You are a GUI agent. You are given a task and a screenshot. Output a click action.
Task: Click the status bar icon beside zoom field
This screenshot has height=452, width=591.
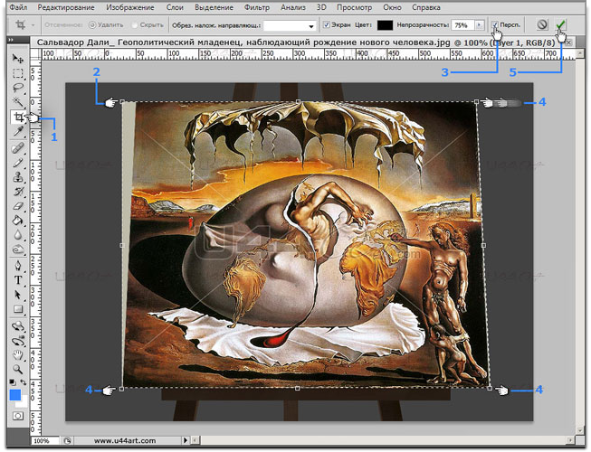[68, 440]
